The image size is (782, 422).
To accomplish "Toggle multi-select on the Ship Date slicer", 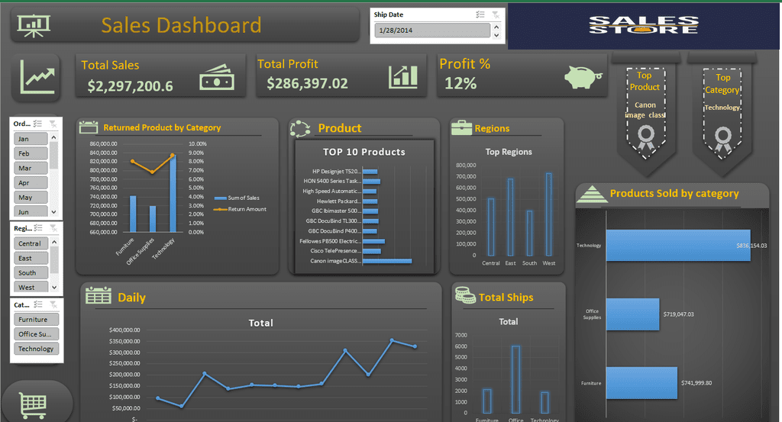I will [480, 14].
